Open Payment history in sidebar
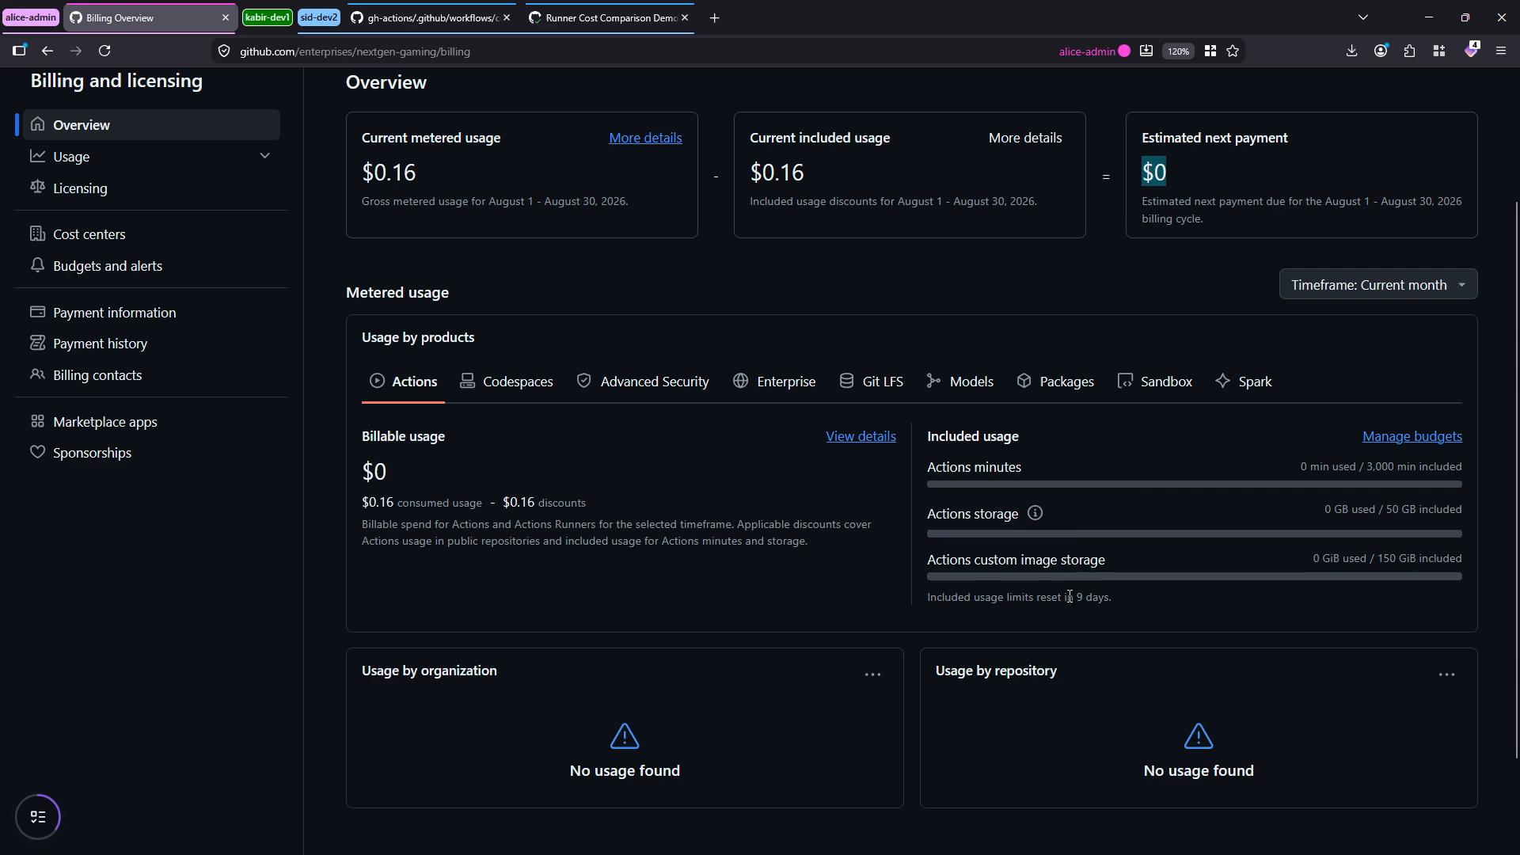1520x855 pixels. click(151, 344)
